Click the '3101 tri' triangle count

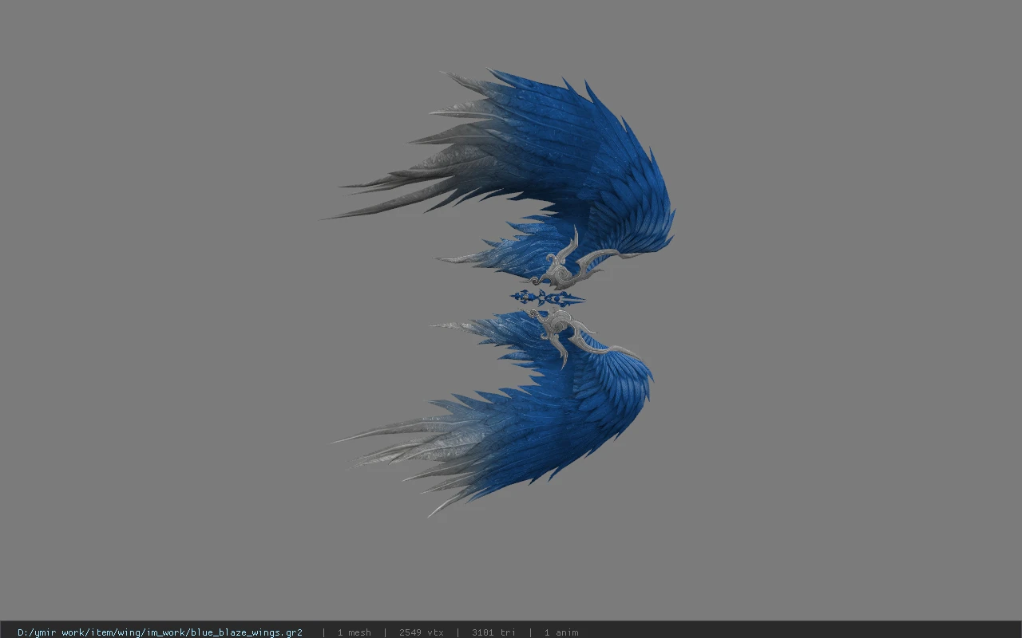coord(493,632)
